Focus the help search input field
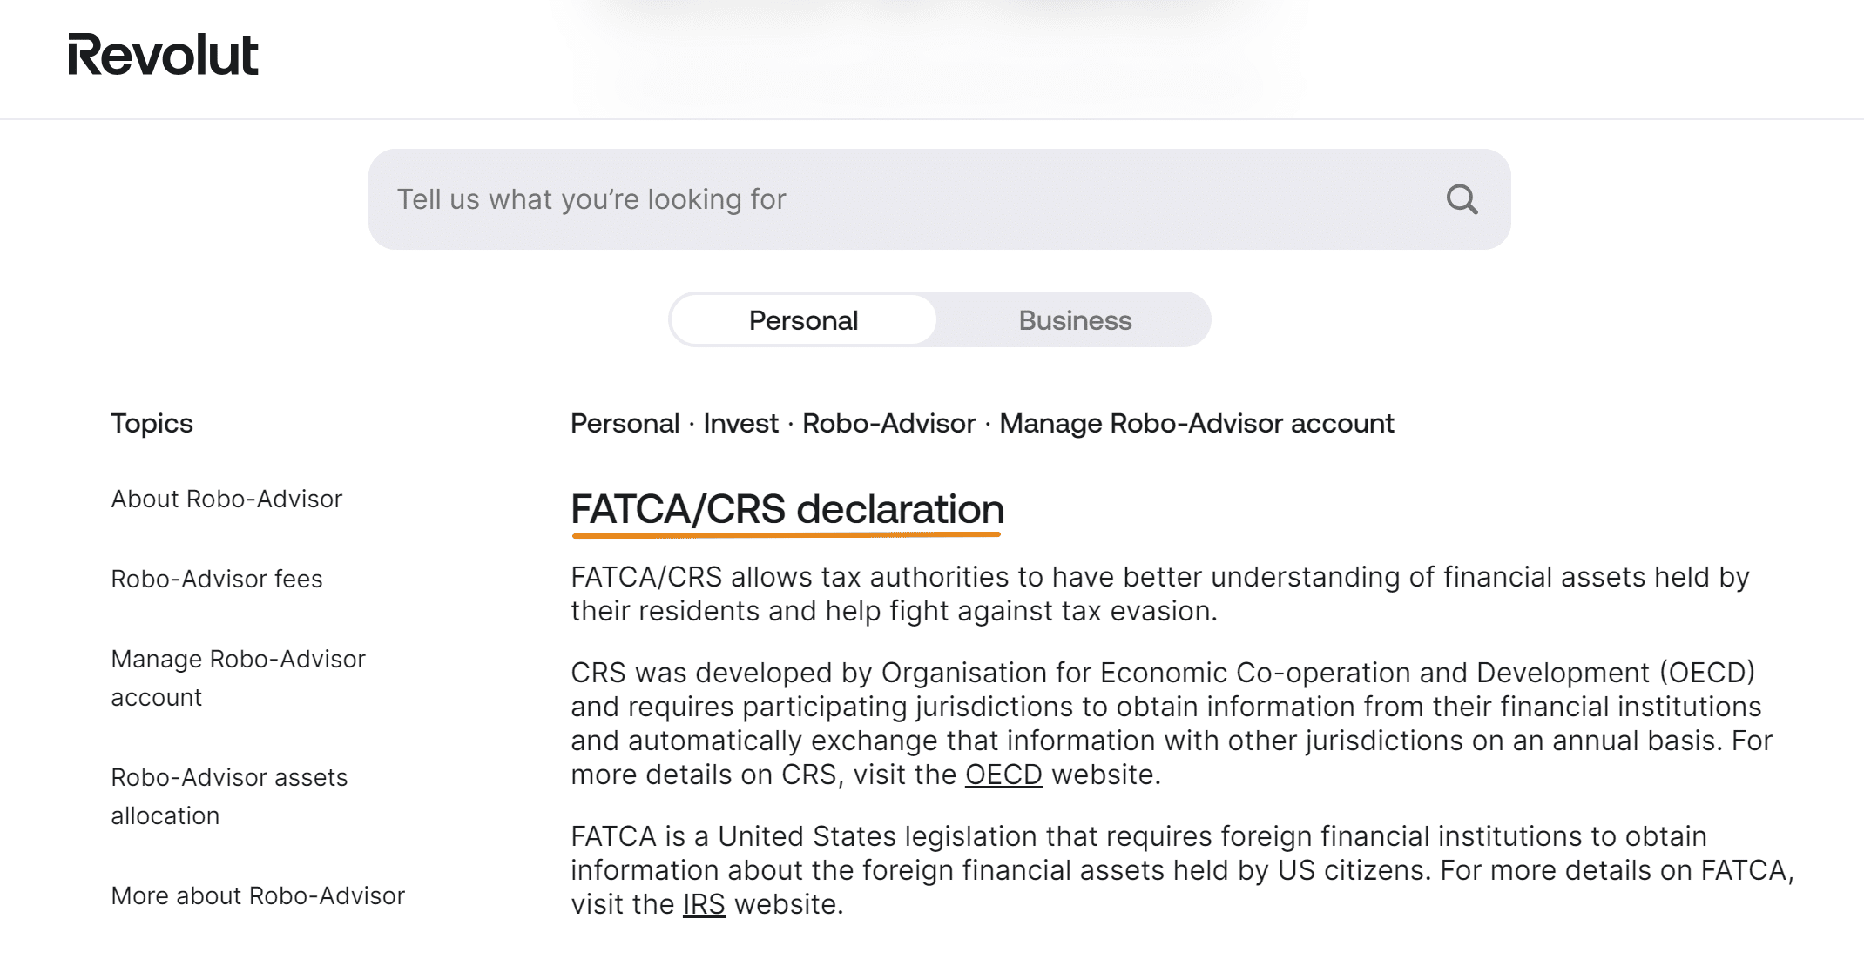 [939, 199]
